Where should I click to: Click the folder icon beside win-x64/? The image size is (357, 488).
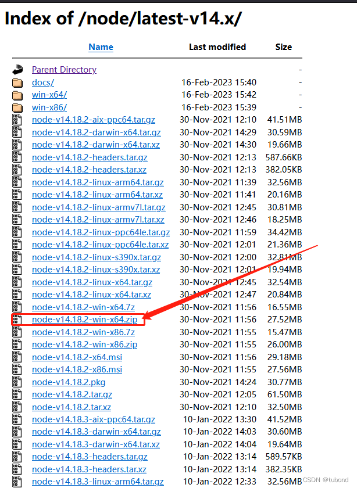[x=17, y=95]
